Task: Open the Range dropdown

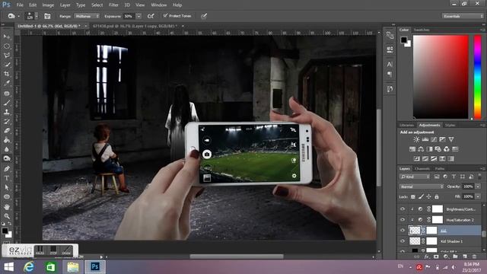Action: click(x=87, y=16)
